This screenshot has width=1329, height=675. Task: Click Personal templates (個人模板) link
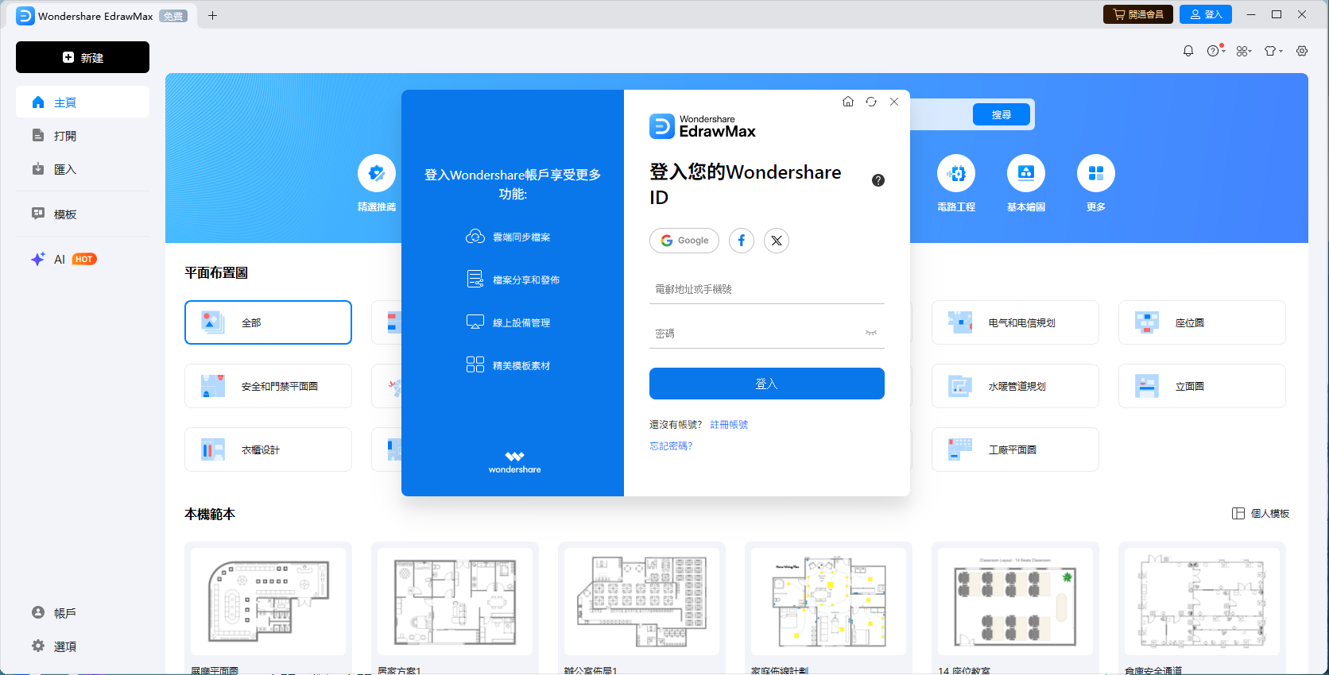[x=1261, y=514]
